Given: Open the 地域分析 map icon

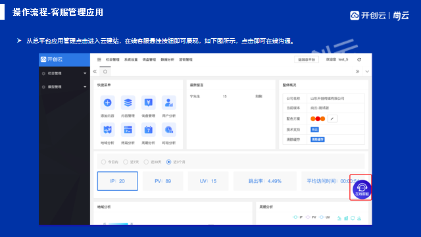Looking at the screenshot, I should (x=107, y=130).
